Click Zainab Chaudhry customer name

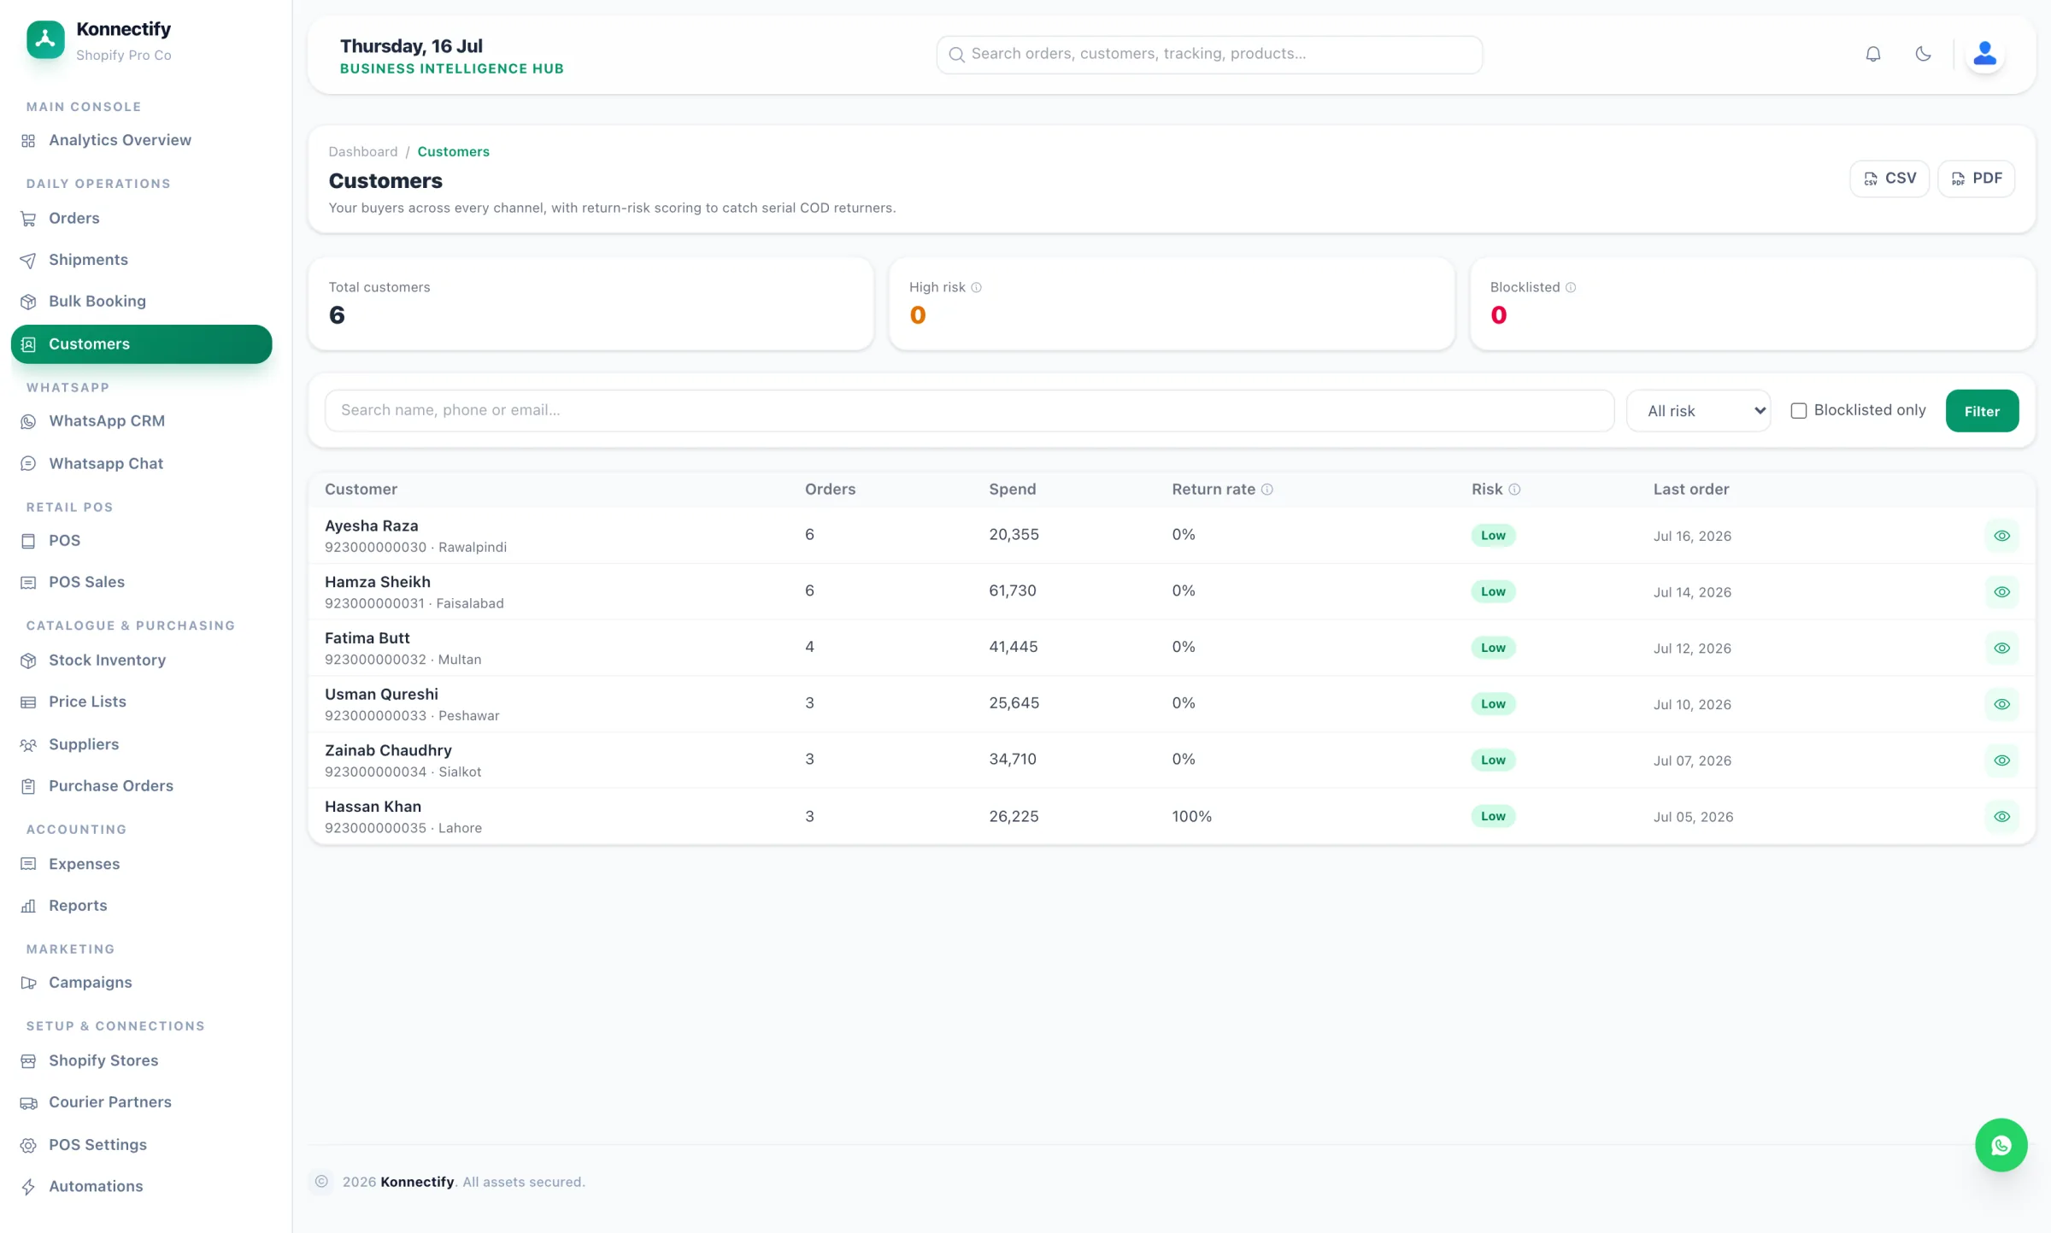(388, 750)
